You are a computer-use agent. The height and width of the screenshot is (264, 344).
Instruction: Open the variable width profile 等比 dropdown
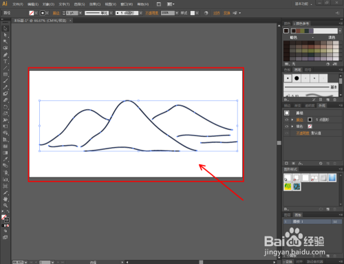point(111,13)
